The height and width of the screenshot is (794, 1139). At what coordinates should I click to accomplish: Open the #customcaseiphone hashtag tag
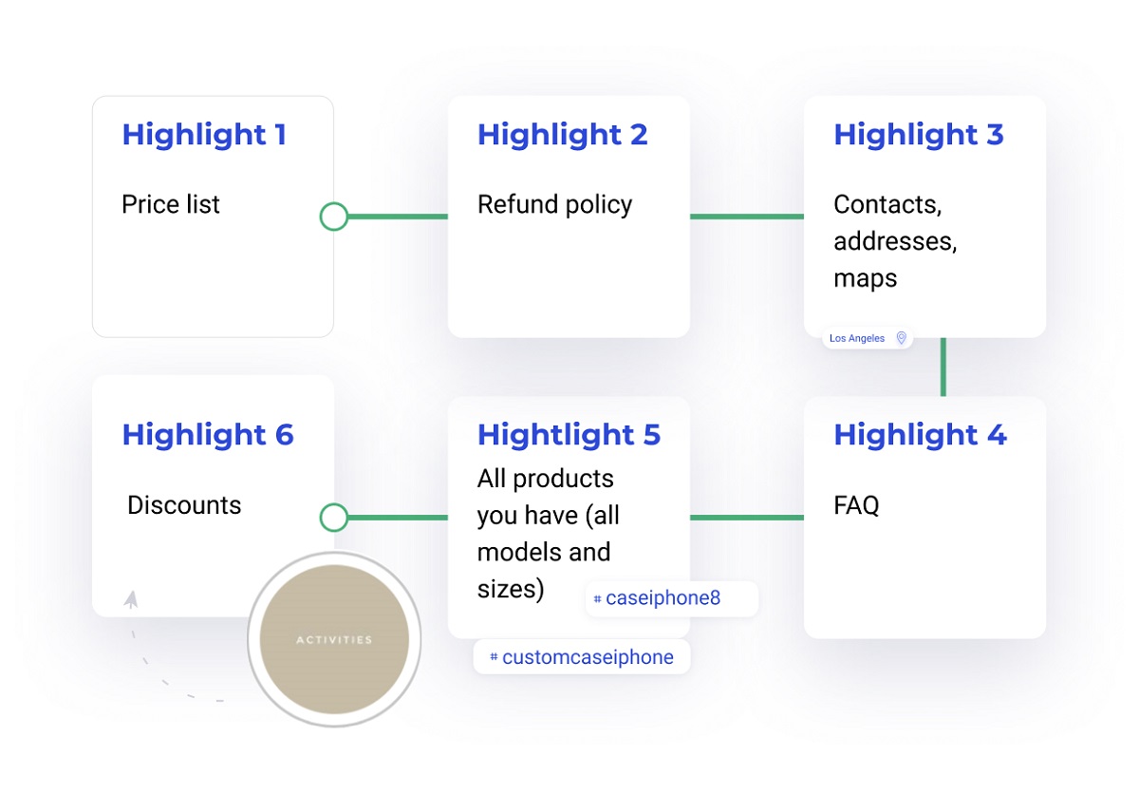click(582, 657)
